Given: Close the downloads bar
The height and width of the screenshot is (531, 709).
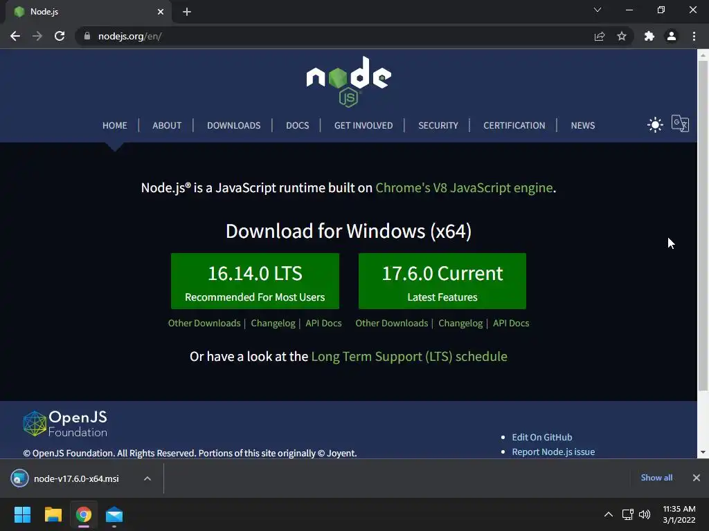Looking at the screenshot, I should pyautogui.click(x=697, y=478).
